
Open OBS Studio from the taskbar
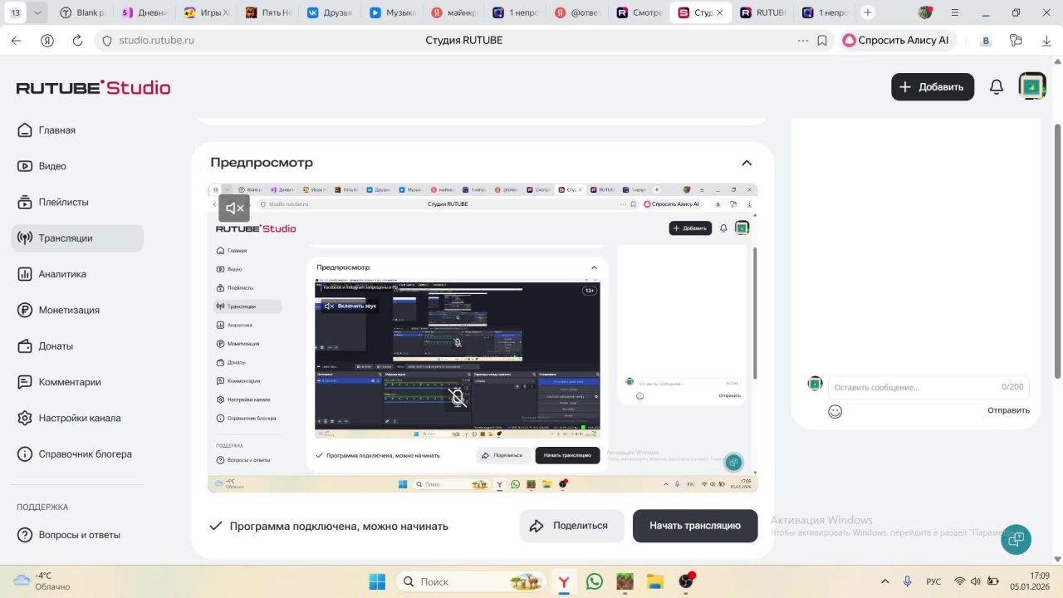(686, 581)
